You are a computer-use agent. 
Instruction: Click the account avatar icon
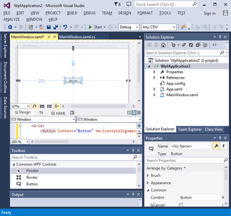coord(225,13)
